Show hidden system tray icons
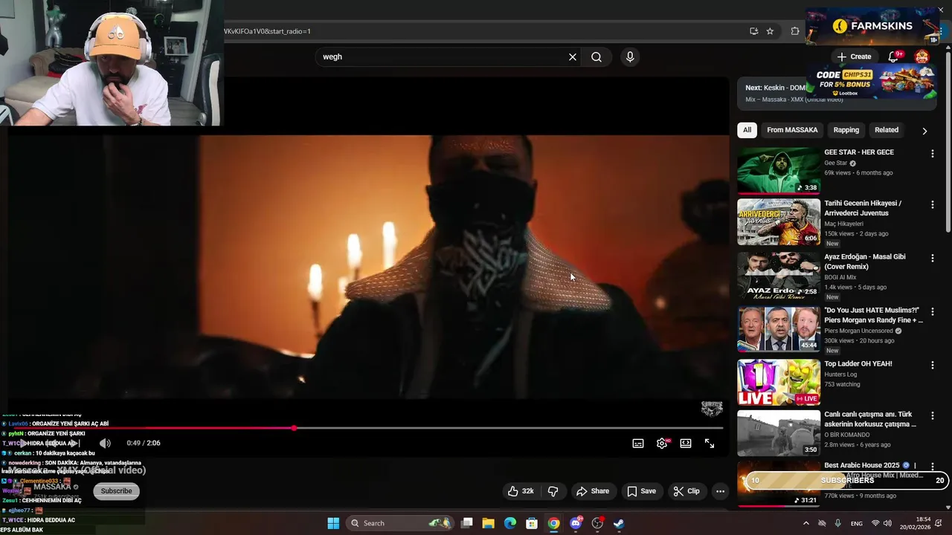This screenshot has width=952, height=535. click(x=805, y=523)
